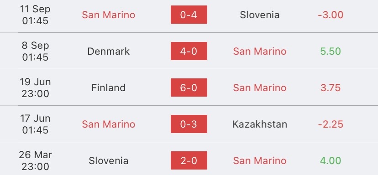
Task: Select San Marino in the 11 Sep row
Action: point(109,15)
